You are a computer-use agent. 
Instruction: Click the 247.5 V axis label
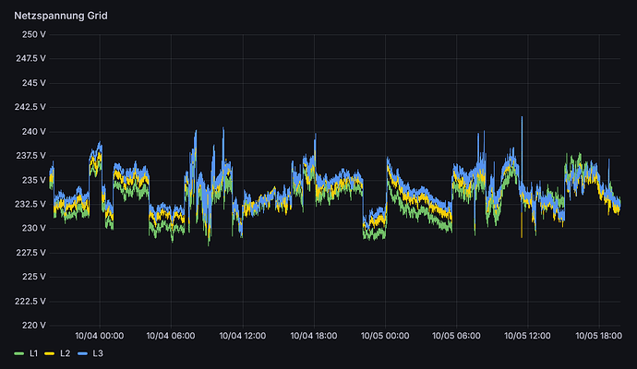[30, 59]
